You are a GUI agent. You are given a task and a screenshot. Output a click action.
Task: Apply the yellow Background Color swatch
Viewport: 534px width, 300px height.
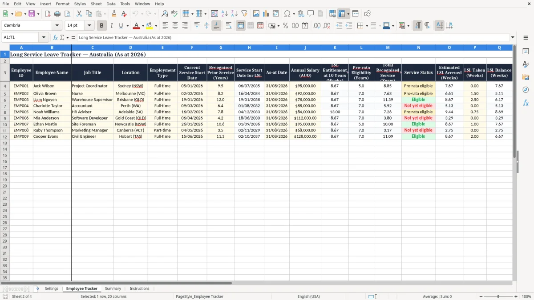tap(150, 26)
